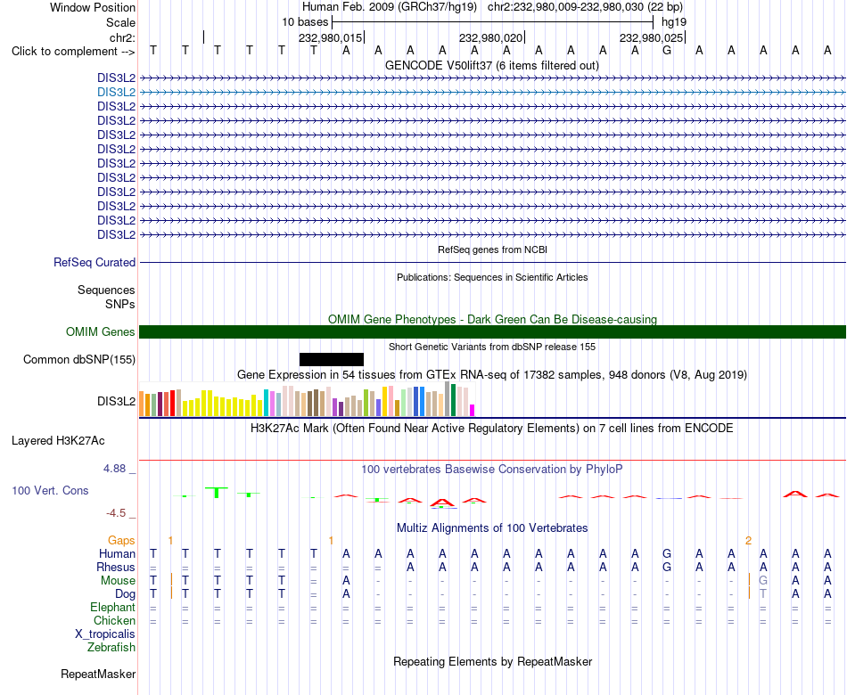847x695 pixels.
Task: Click position range 'chr2:232,980,009-232,980,030 (22 bp)'
Action: click(585, 7)
